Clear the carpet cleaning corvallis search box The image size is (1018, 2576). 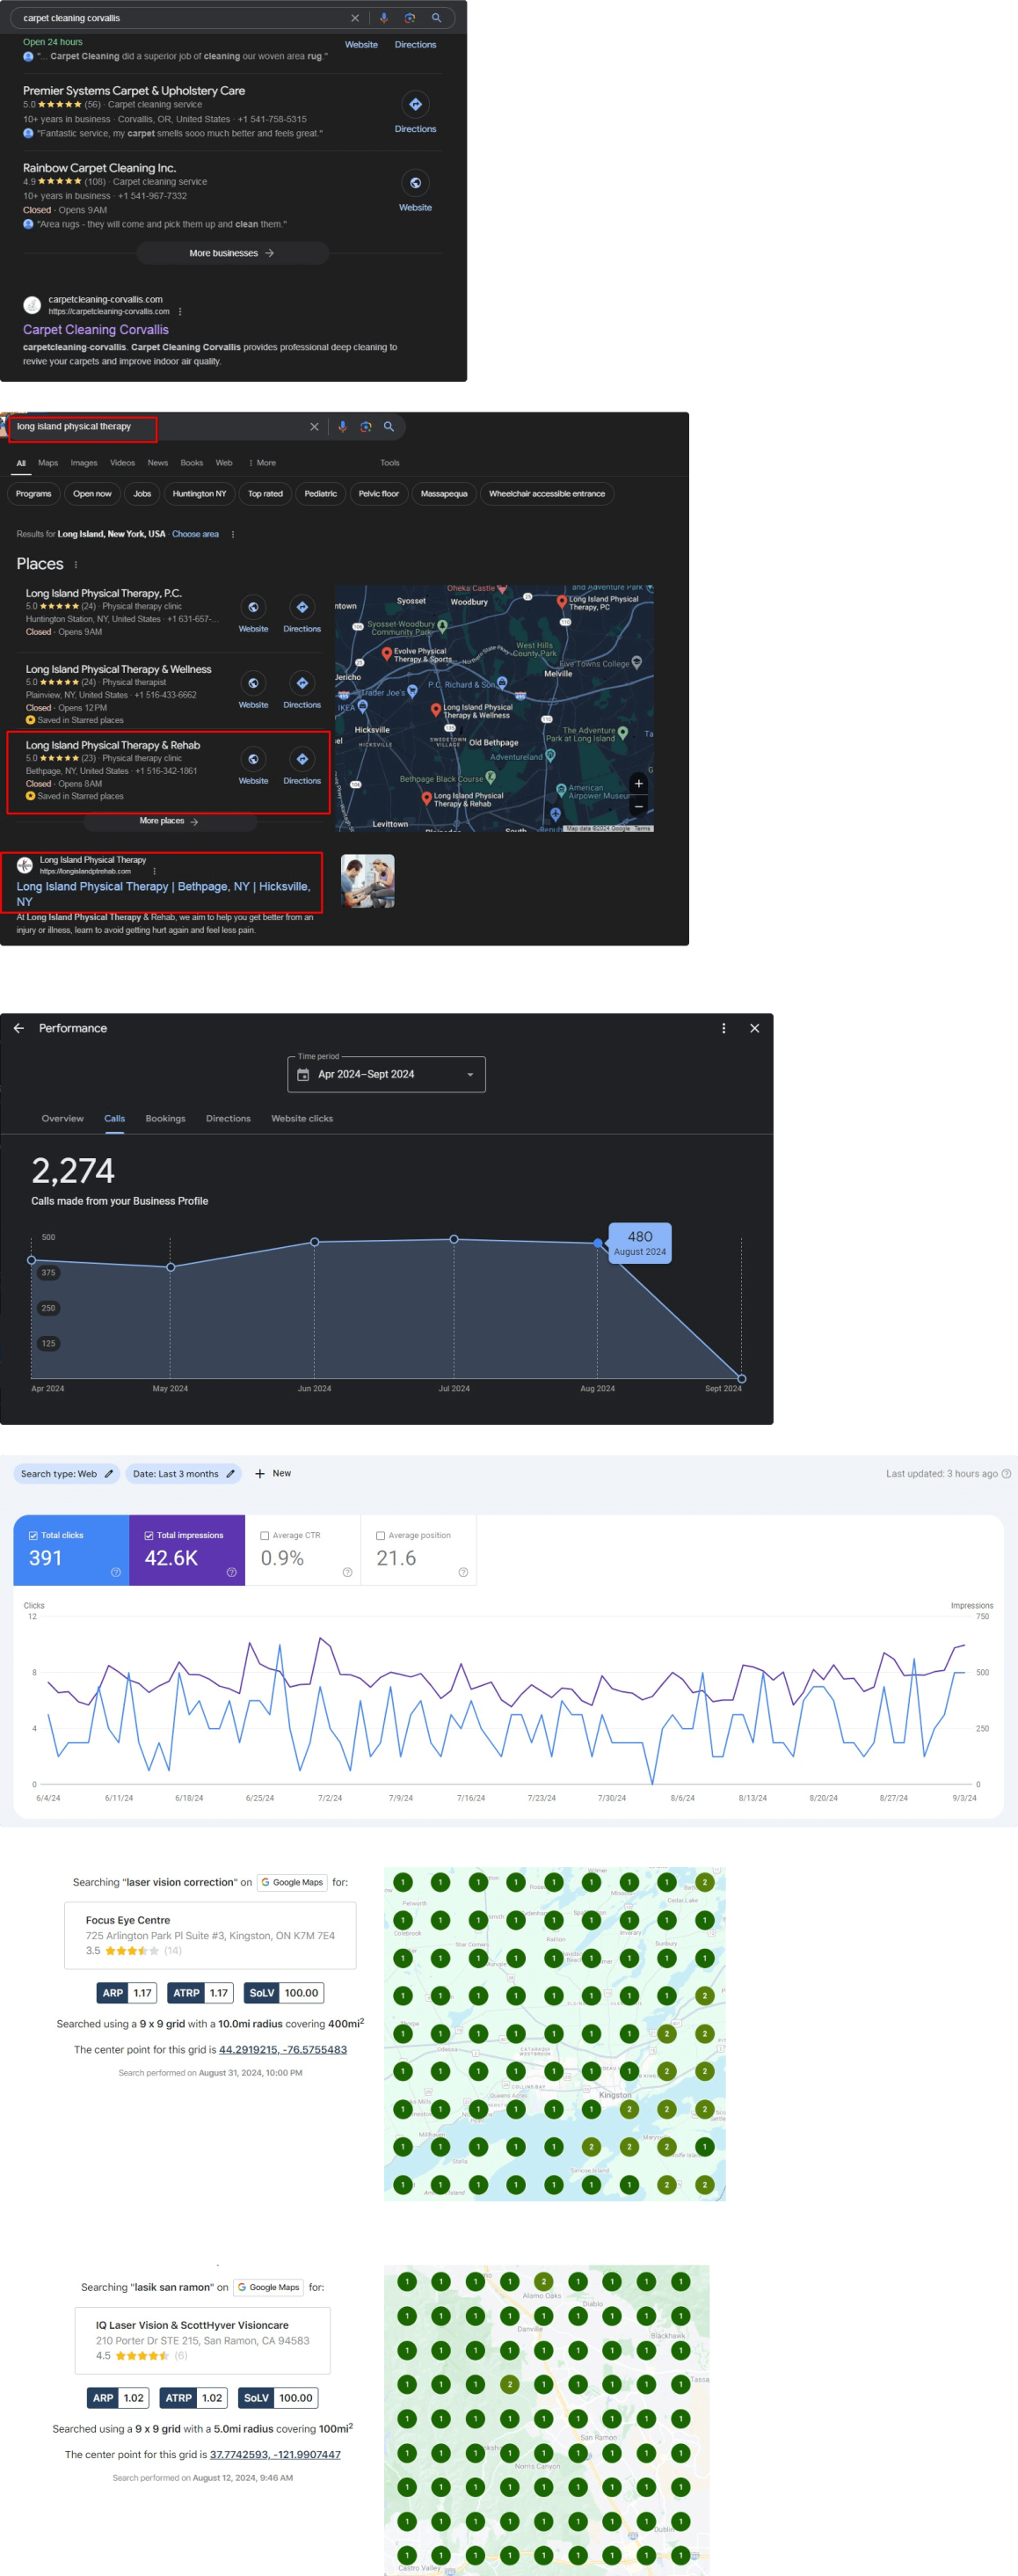click(x=355, y=18)
